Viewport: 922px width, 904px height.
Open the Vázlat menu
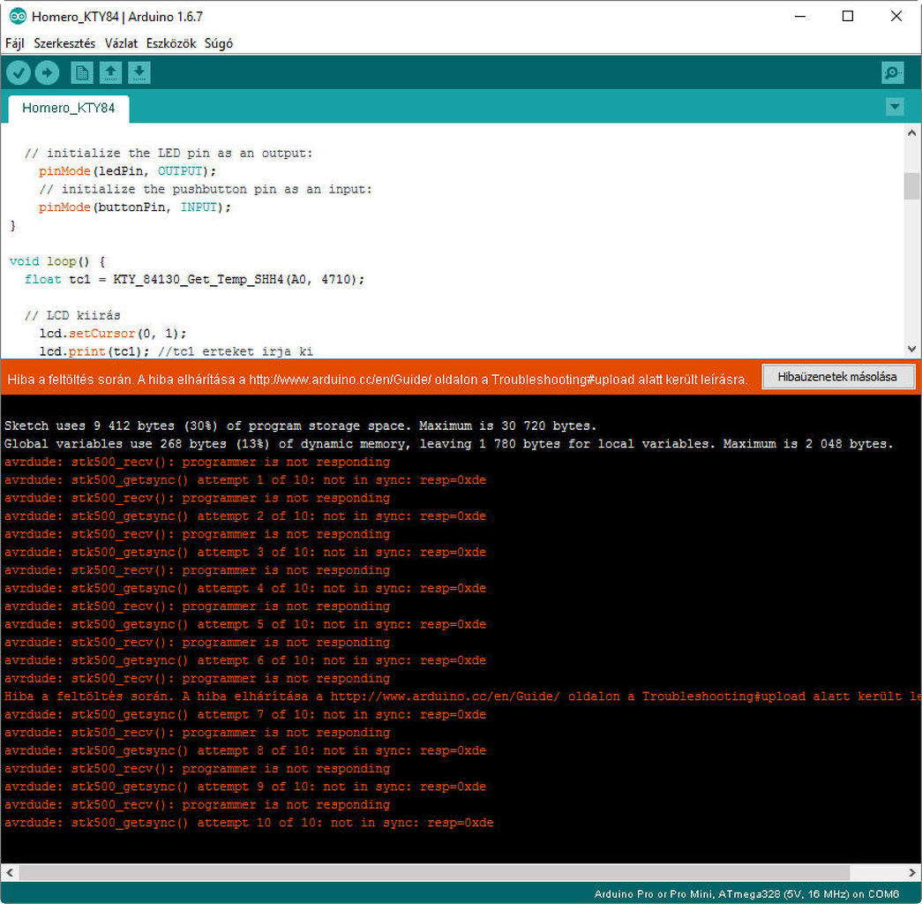click(x=121, y=43)
